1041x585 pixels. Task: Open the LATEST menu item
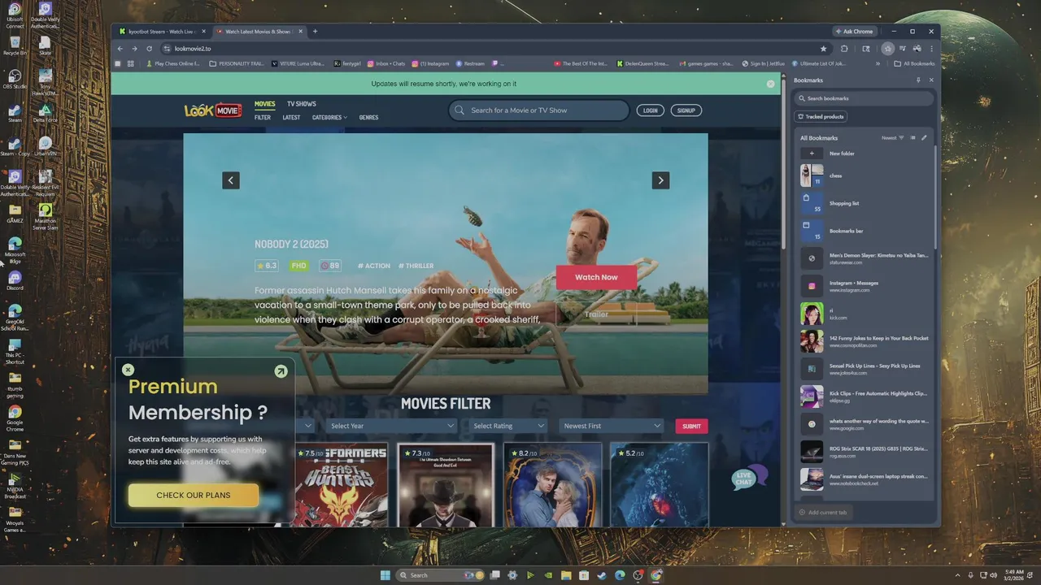click(291, 118)
